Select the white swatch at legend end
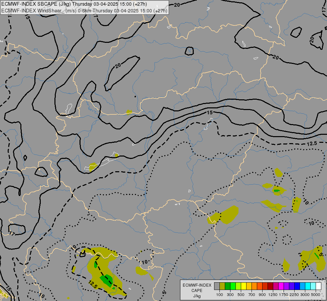The image size is (327, 301). click(318, 286)
